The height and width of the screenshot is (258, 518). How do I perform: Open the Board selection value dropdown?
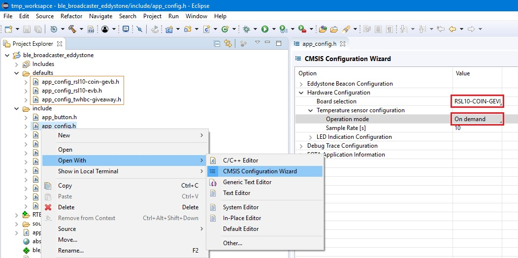pos(477,101)
